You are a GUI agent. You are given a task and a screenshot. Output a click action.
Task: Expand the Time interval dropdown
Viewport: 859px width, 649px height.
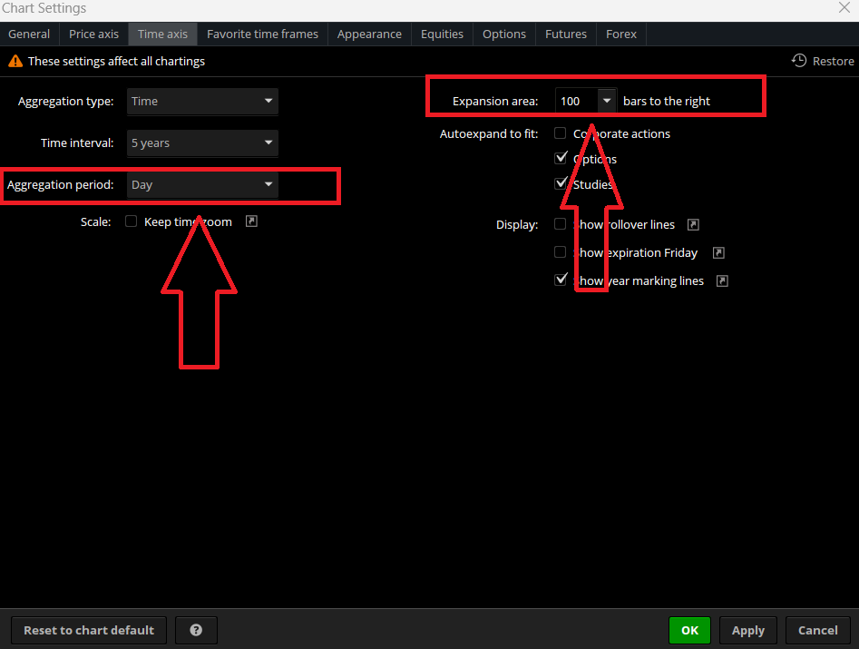click(x=202, y=143)
